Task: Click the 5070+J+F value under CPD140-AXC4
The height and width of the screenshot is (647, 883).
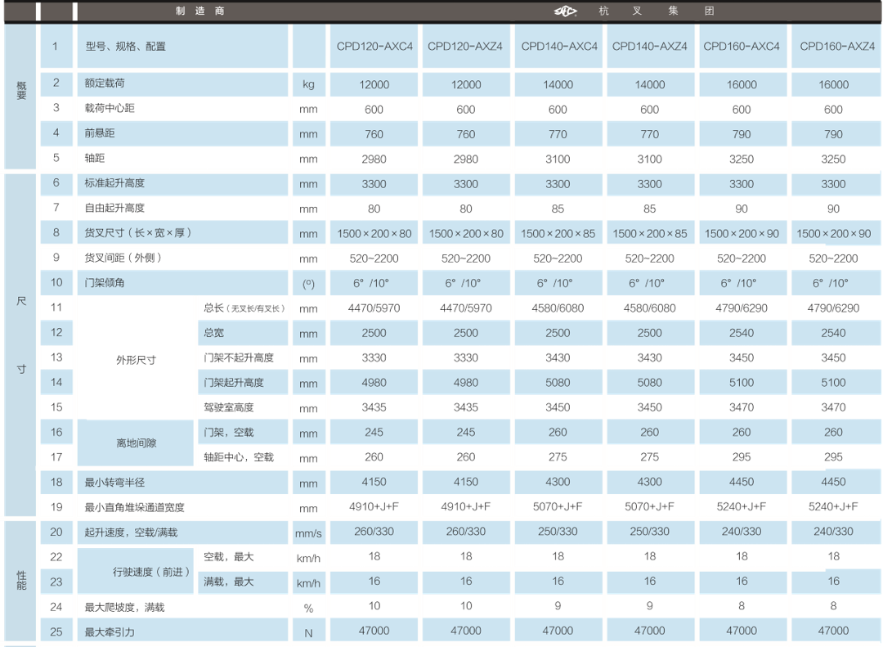Action: click(558, 507)
